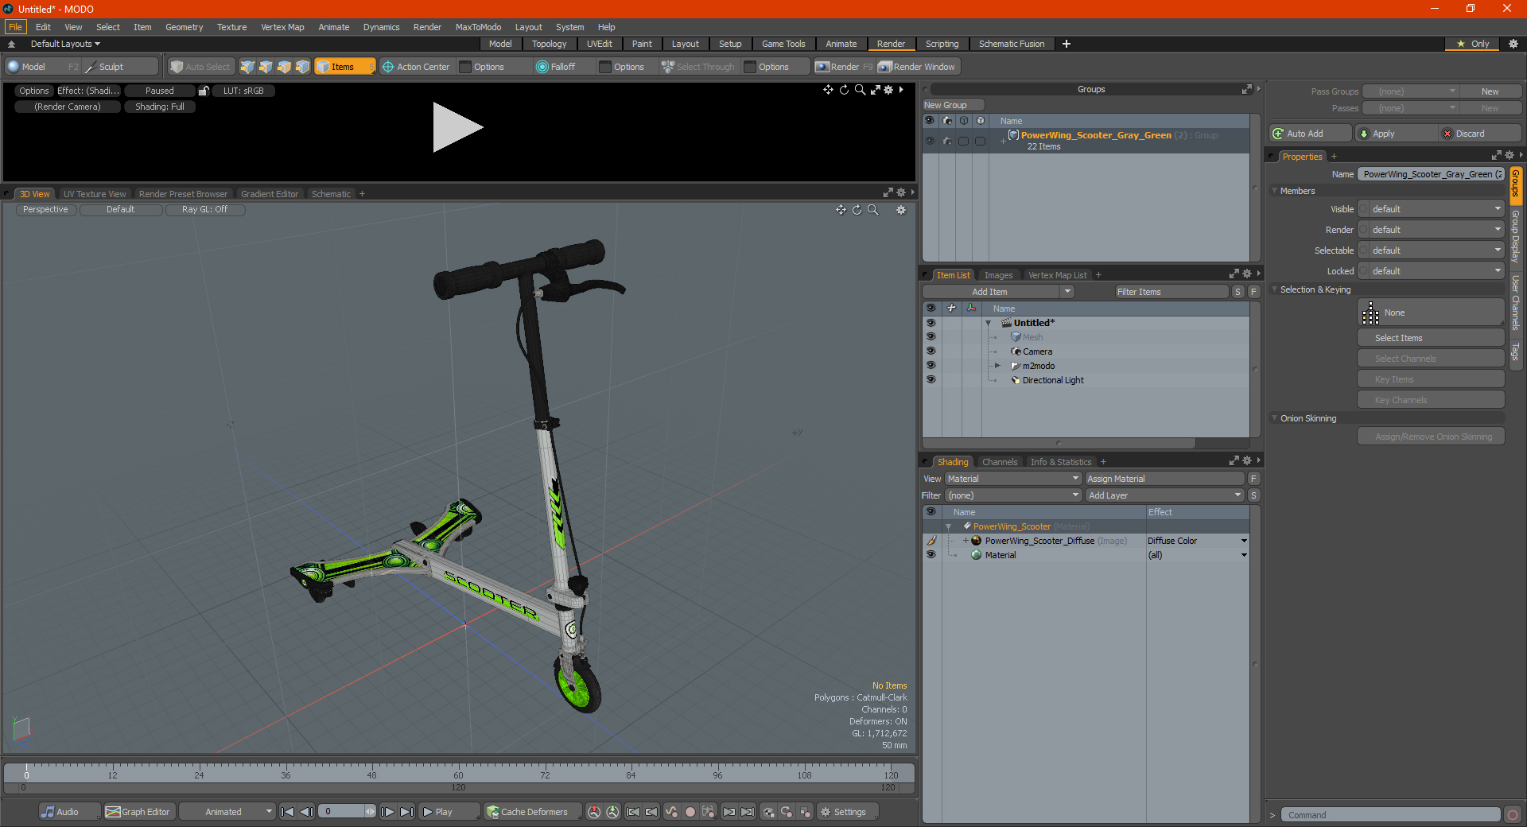The image size is (1527, 827).
Task: Open gear settings in 3D viewport
Action: [x=901, y=210]
